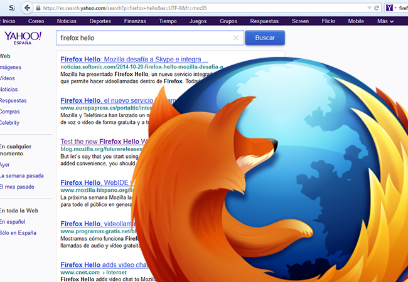Click En cualquier momento filter heading
Screen dimensions: 408x282
click(16, 150)
